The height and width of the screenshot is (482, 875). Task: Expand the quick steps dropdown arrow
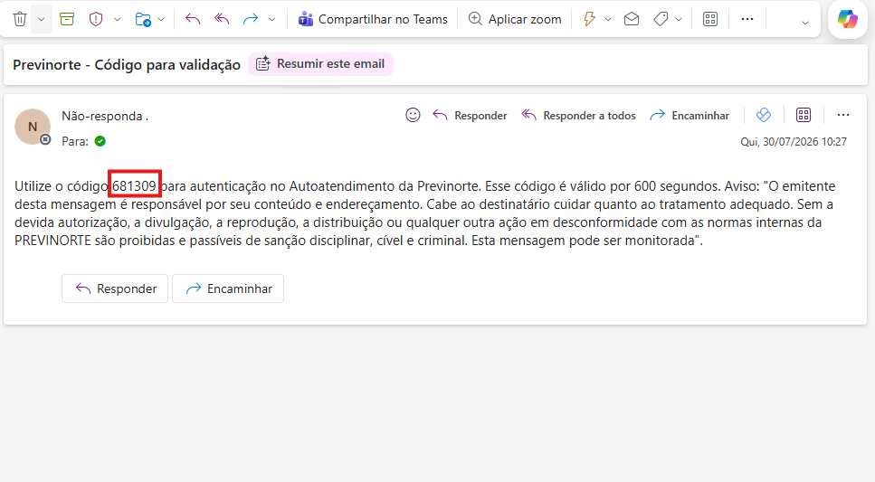point(608,20)
